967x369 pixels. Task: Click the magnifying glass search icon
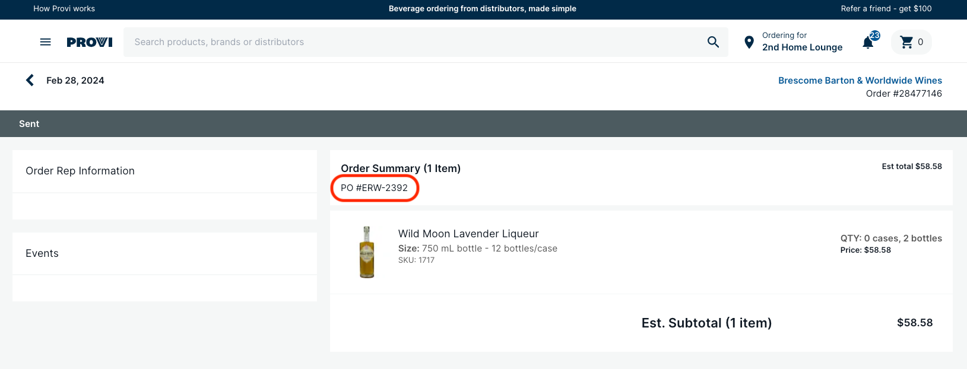712,42
